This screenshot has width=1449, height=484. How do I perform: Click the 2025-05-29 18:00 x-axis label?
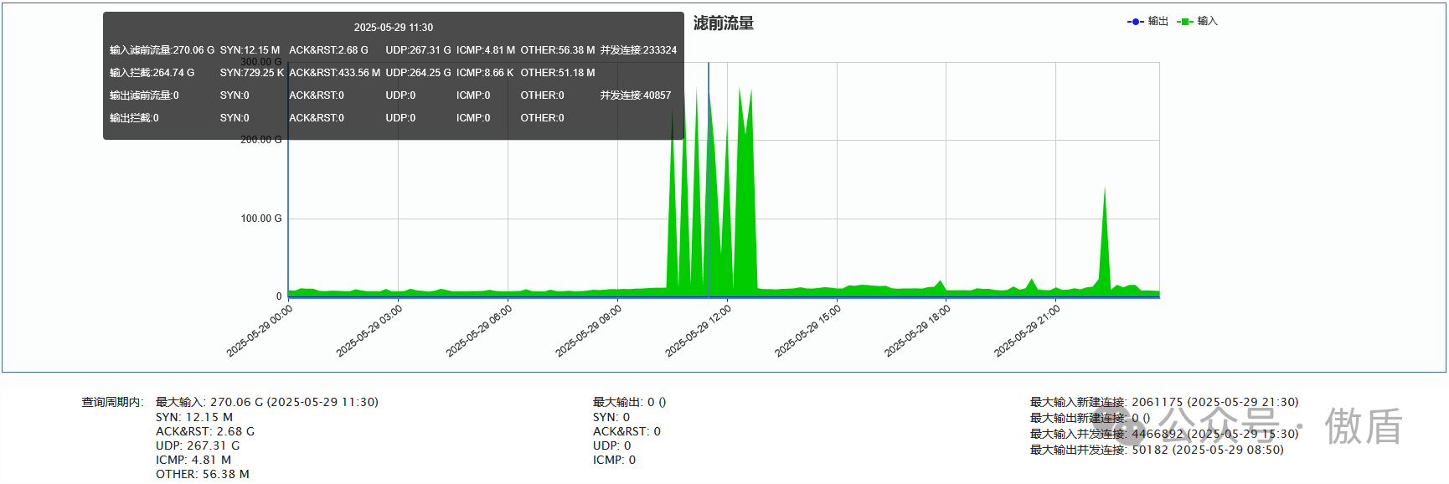pos(918,331)
